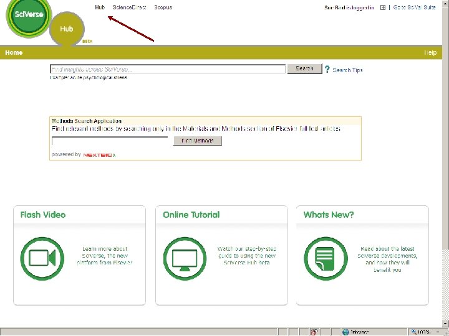
Task: Click the vertical scrollbar down arrow
Action: pos(445,324)
